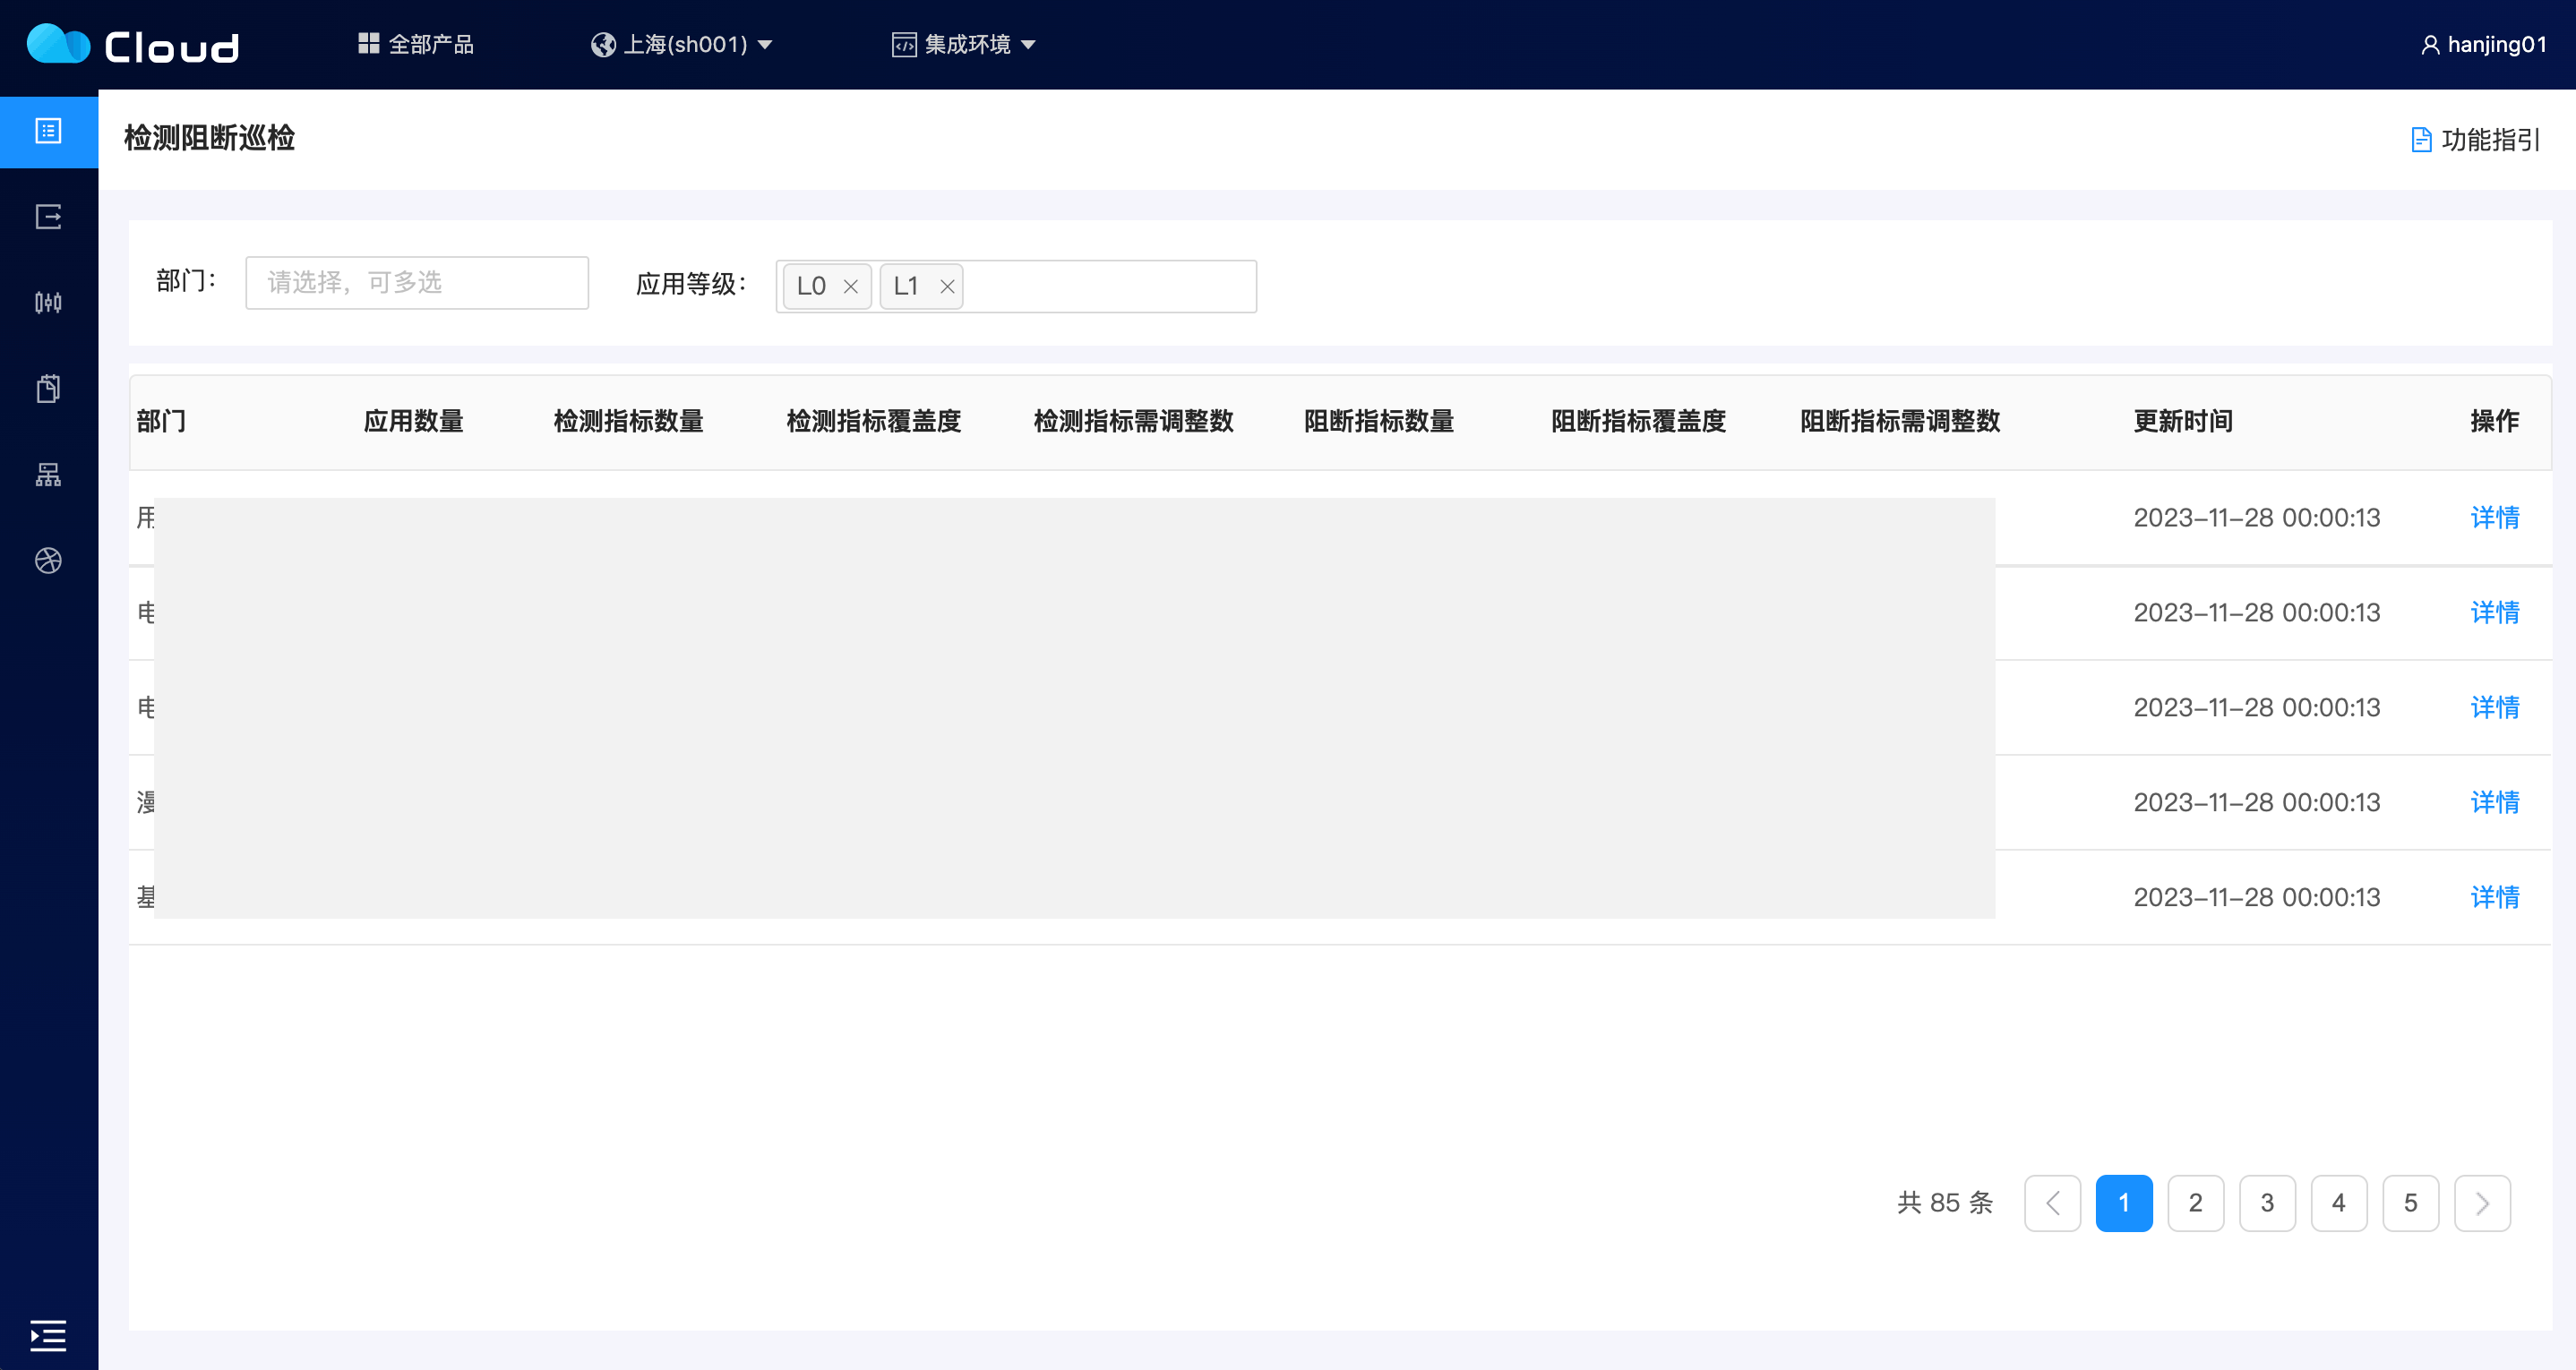Screen dimensions: 2576x1370
Task: Click the 应用数量 column header
Action: 413,421
